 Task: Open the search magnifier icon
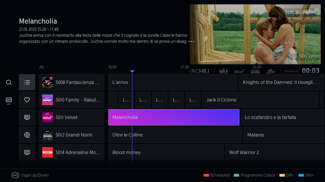9,82
